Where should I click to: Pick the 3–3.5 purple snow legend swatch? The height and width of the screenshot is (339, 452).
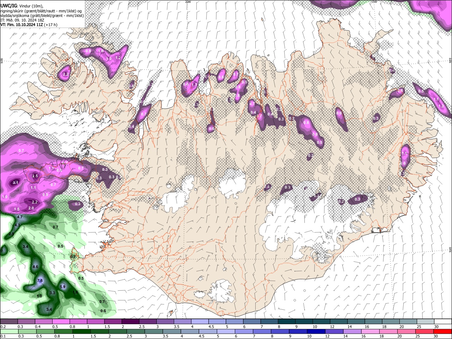point(165,322)
